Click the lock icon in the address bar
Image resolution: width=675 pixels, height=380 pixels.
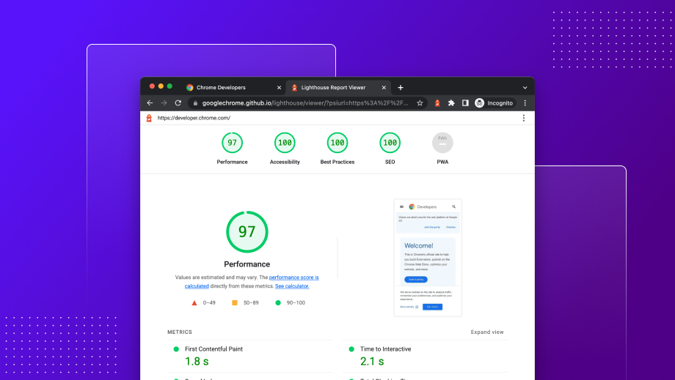(x=195, y=103)
